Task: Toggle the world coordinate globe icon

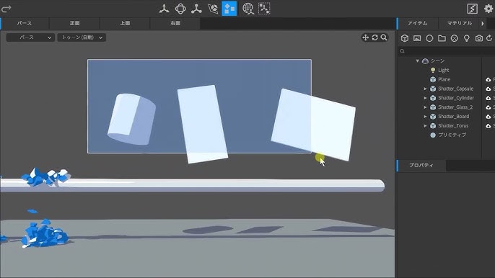Action: [x=248, y=9]
